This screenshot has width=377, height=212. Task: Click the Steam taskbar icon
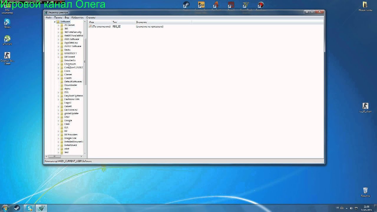pyautogui.click(x=17, y=208)
